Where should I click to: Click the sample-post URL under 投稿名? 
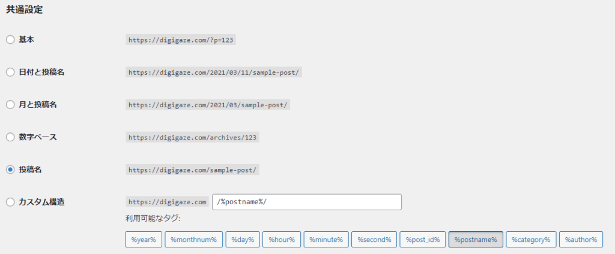point(192,170)
